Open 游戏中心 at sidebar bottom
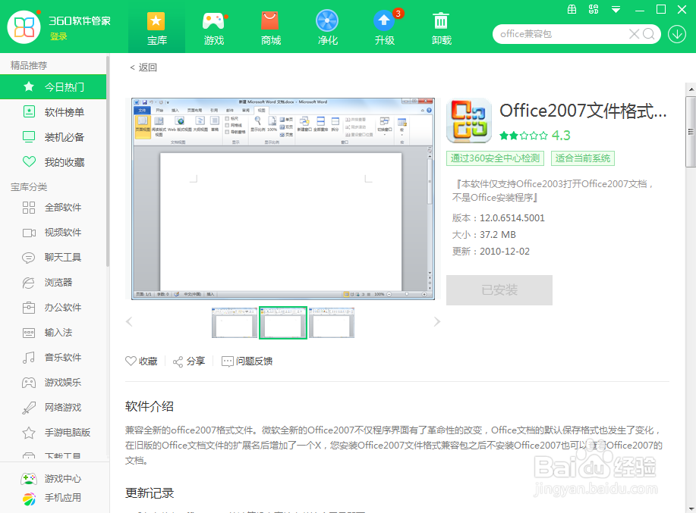The height and width of the screenshot is (513, 696). click(52, 478)
